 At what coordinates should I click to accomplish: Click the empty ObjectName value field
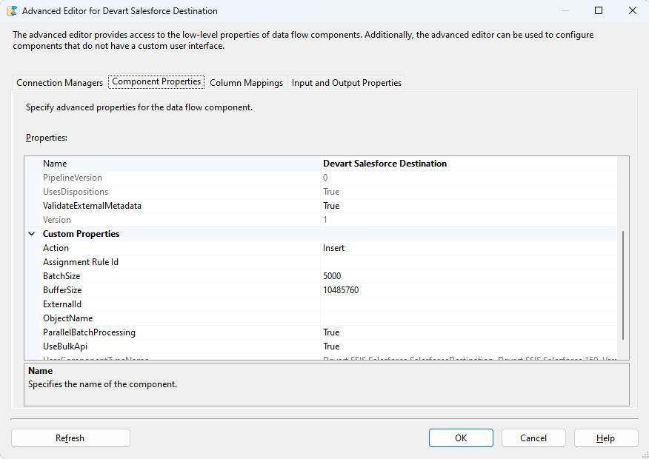[467, 318]
